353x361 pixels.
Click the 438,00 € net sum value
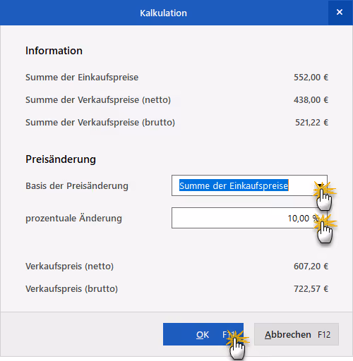(311, 100)
